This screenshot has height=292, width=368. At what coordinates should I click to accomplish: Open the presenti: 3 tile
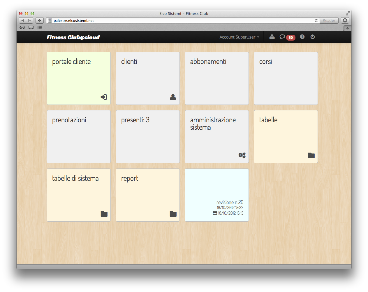pos(148,137)
